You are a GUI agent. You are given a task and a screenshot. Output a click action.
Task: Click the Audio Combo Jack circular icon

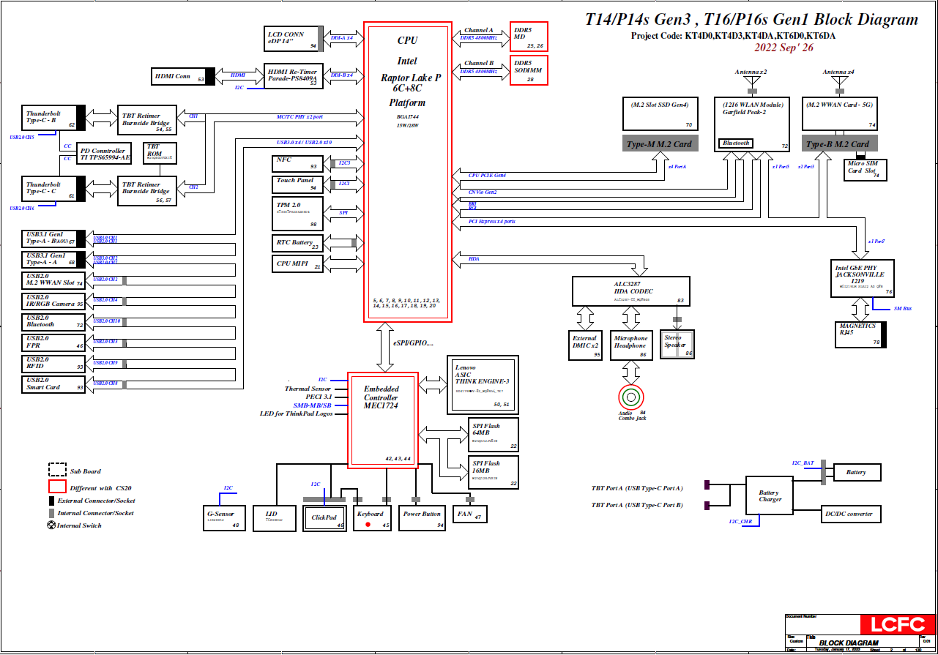tap(630, 397)
